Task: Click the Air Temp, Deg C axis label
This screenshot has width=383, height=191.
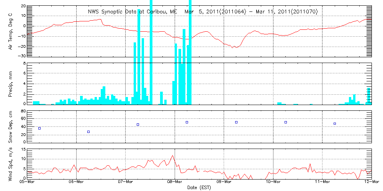Action: point(11,31)
